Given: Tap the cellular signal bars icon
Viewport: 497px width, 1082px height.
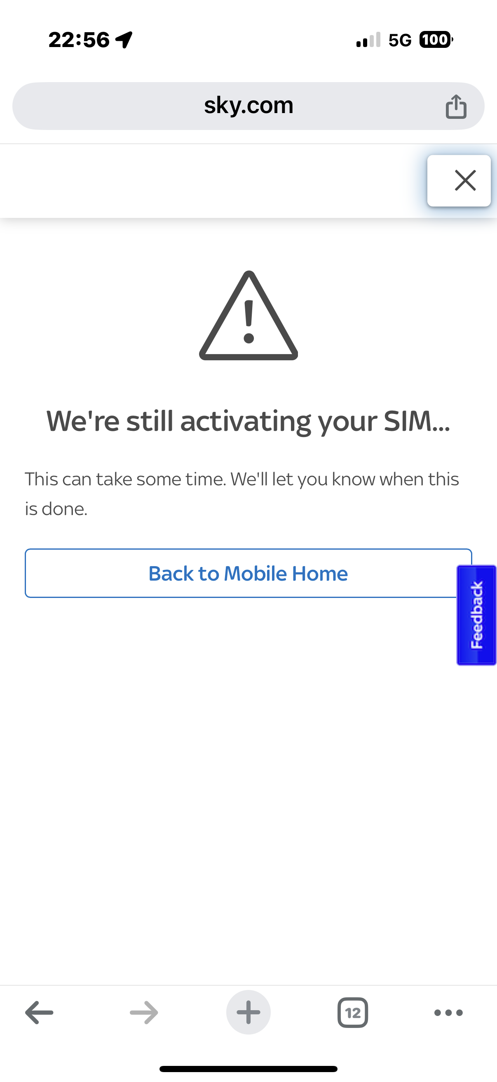Looking at the screenshot, I should (368, 40).
